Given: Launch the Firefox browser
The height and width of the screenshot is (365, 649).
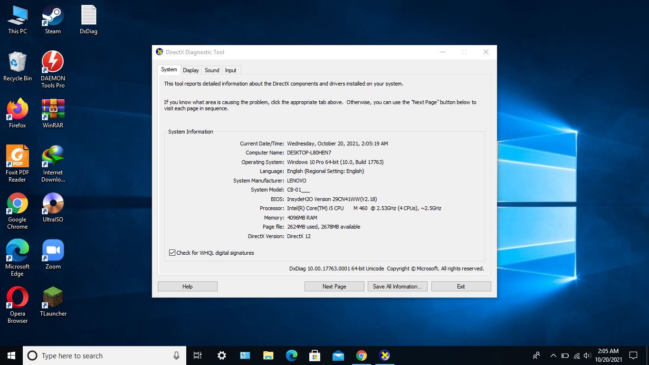Looking at the screenshot, I should point(18,109).
